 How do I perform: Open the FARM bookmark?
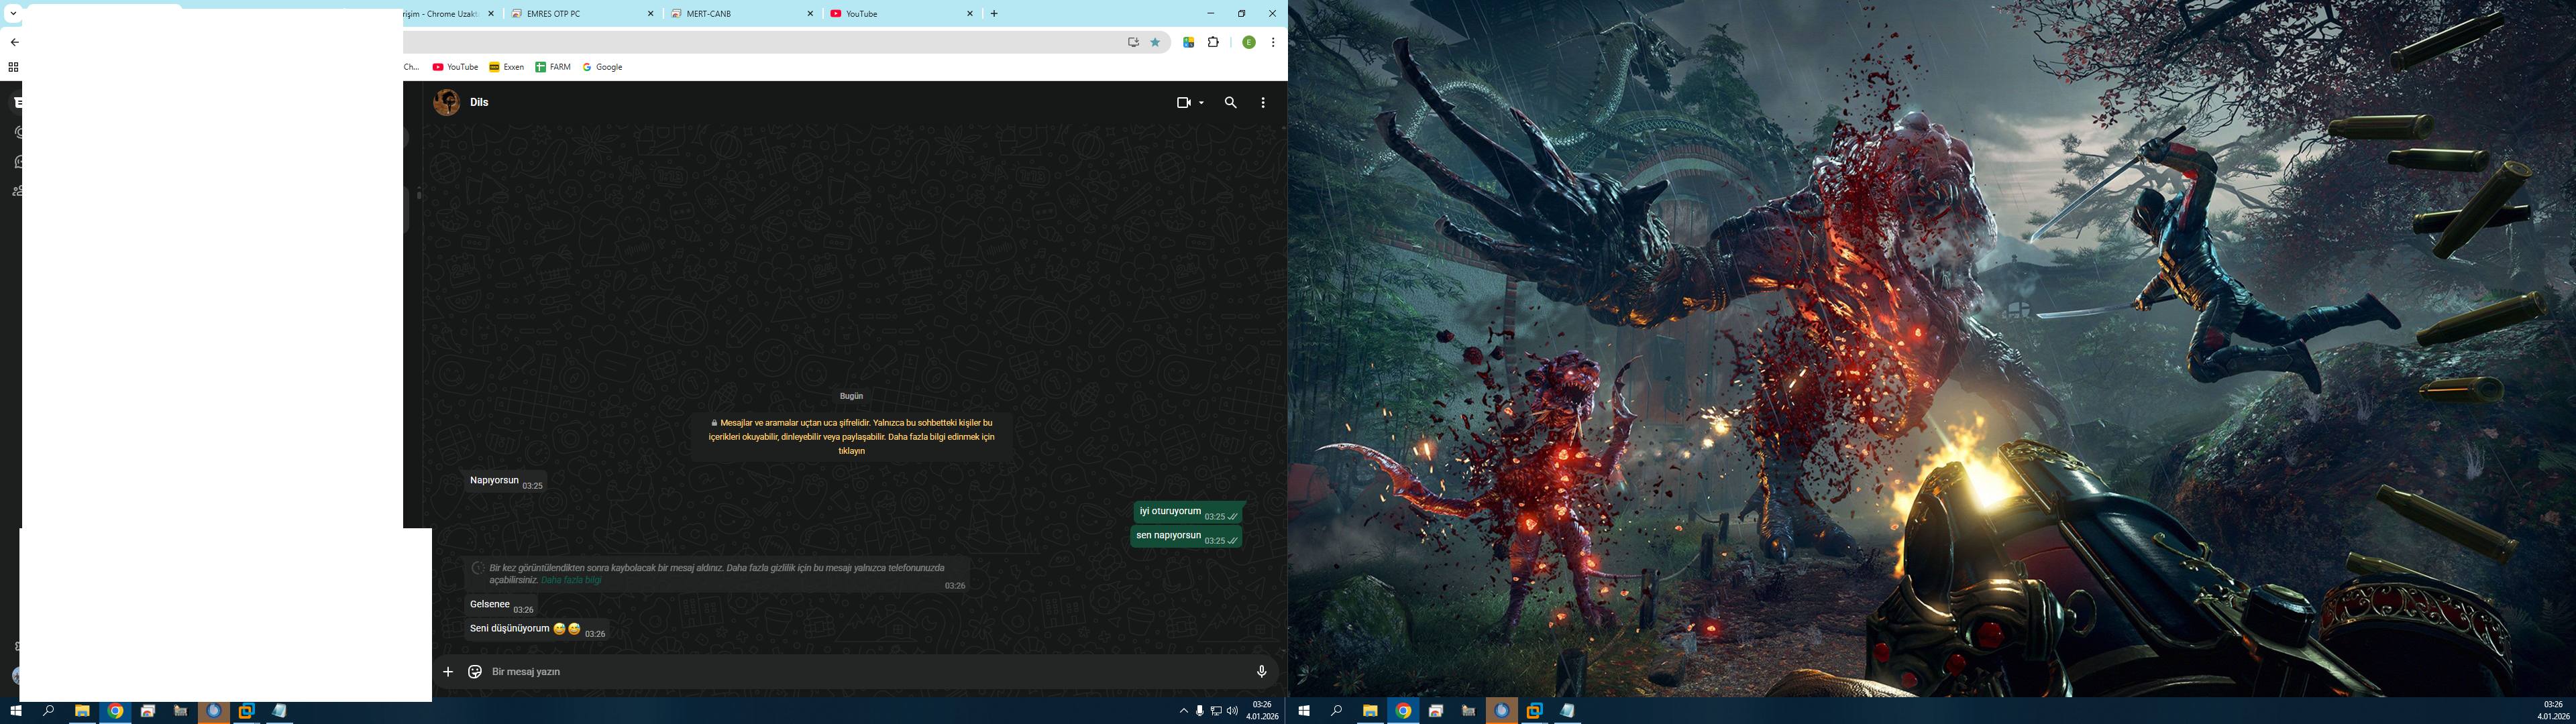coord(553,67)
